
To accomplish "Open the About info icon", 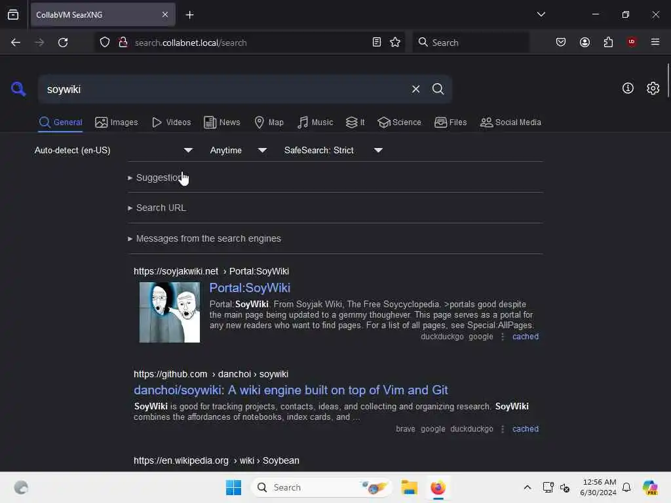I will tap(628, 88).
